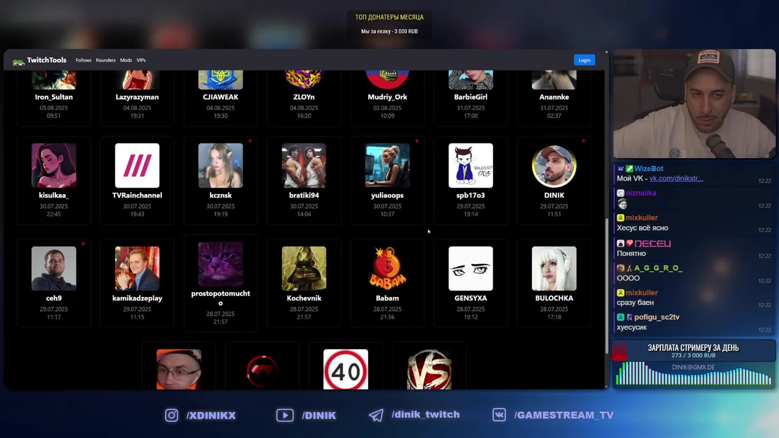
Task: Click the DINIK@GMX.DE email text
Action: click(693, 367)
